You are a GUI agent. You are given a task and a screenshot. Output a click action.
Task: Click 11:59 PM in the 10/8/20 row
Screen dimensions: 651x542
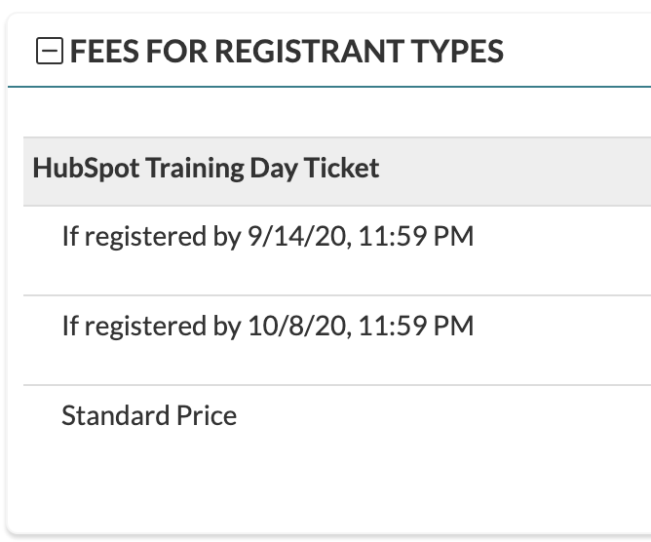415,326
